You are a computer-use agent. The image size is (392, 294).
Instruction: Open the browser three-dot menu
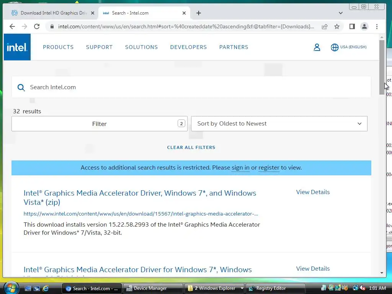click(377, 26)
